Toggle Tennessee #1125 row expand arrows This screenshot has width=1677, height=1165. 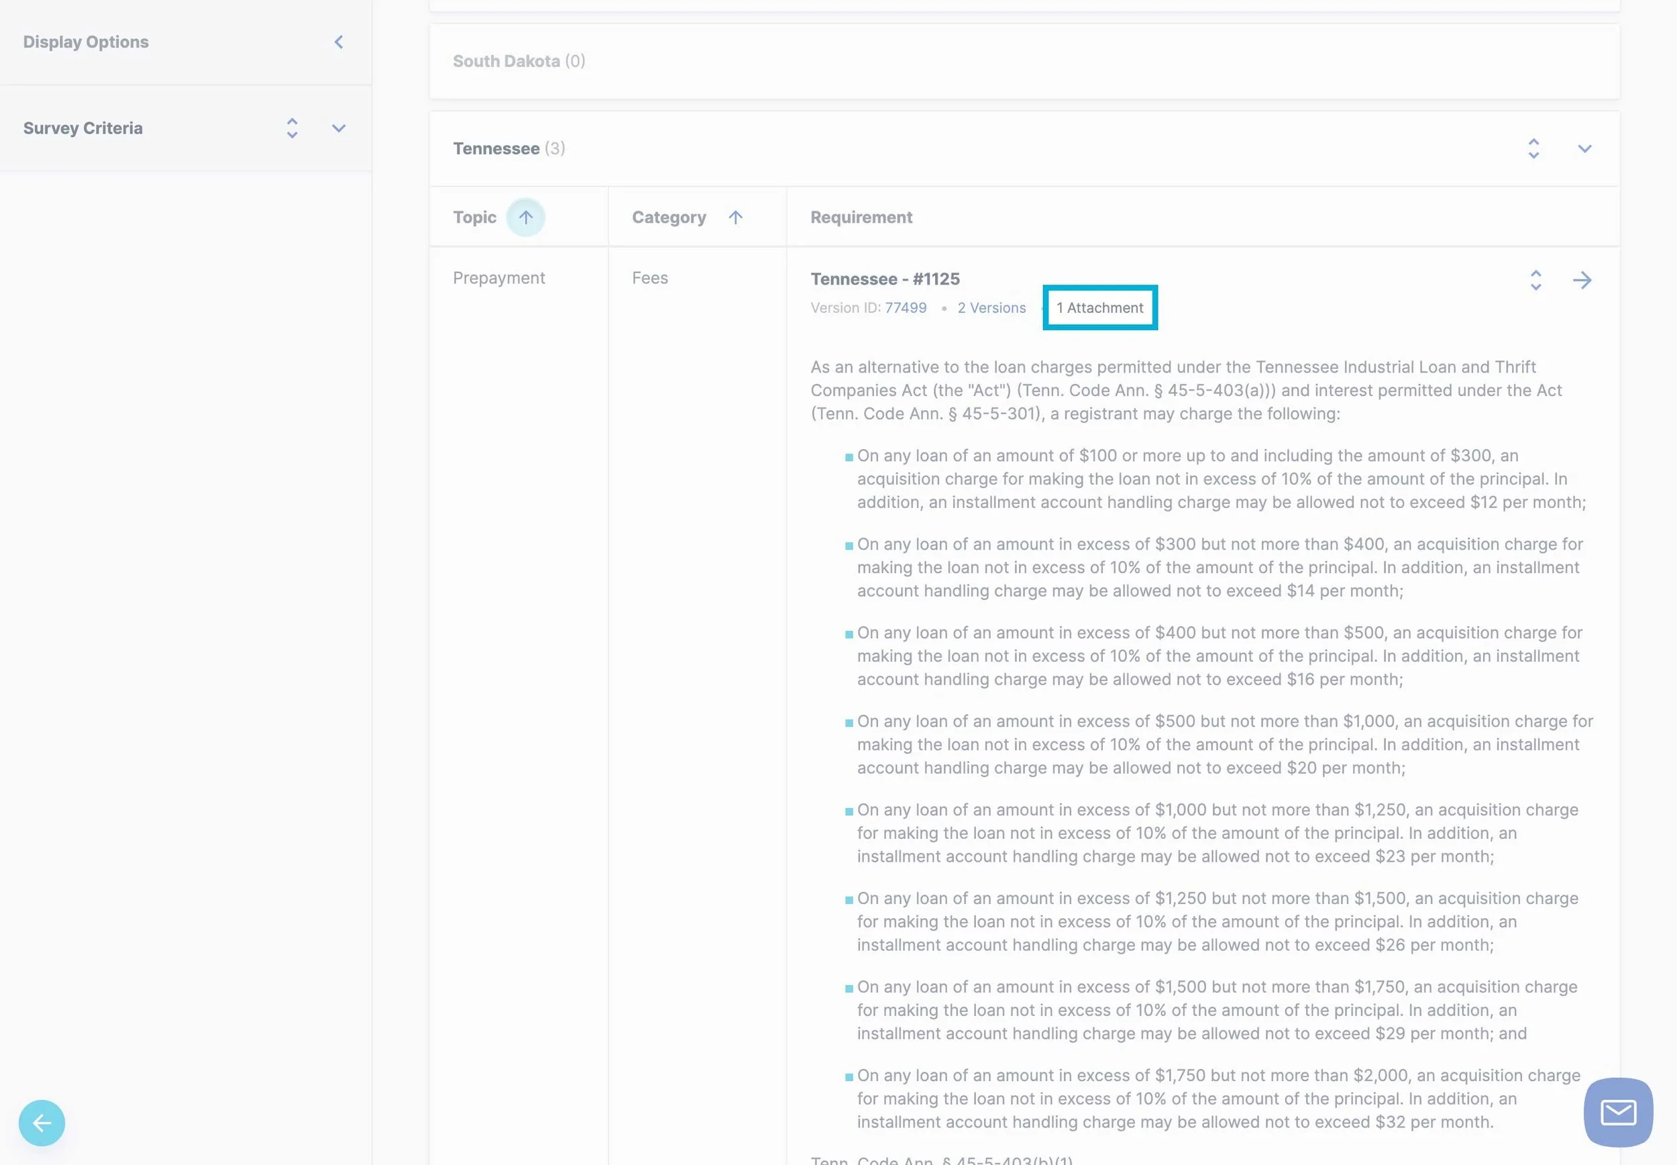point(1535,281)
